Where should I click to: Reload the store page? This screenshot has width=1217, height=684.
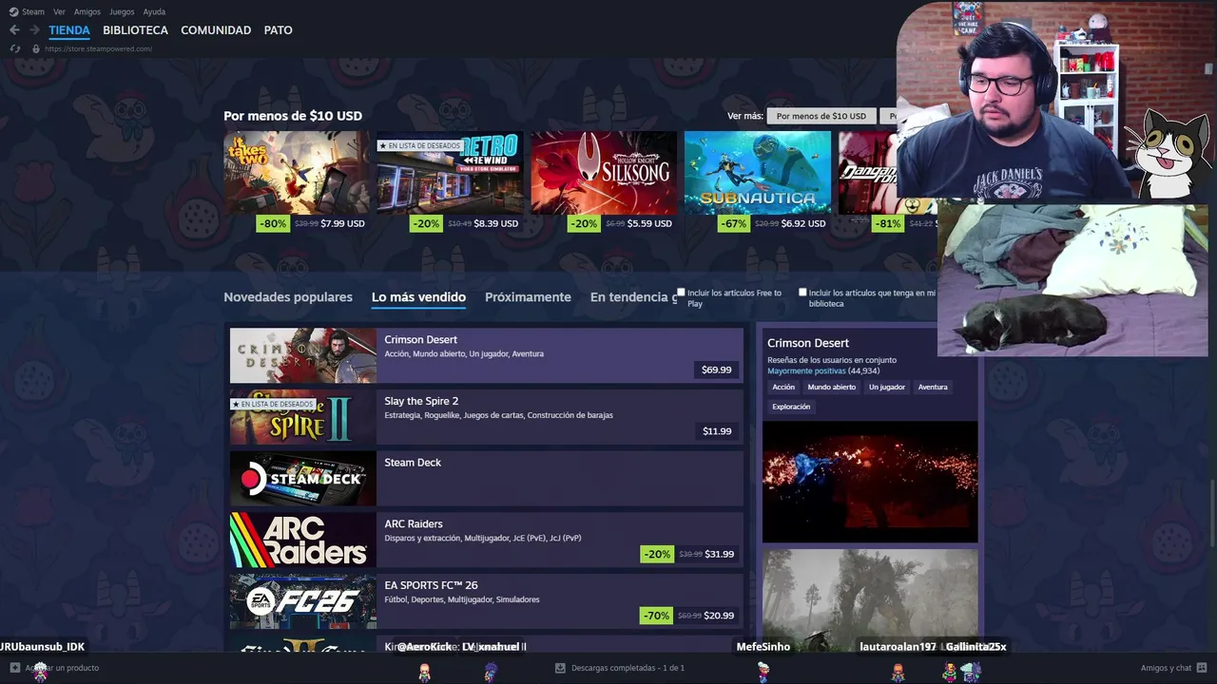click(15, 48)
